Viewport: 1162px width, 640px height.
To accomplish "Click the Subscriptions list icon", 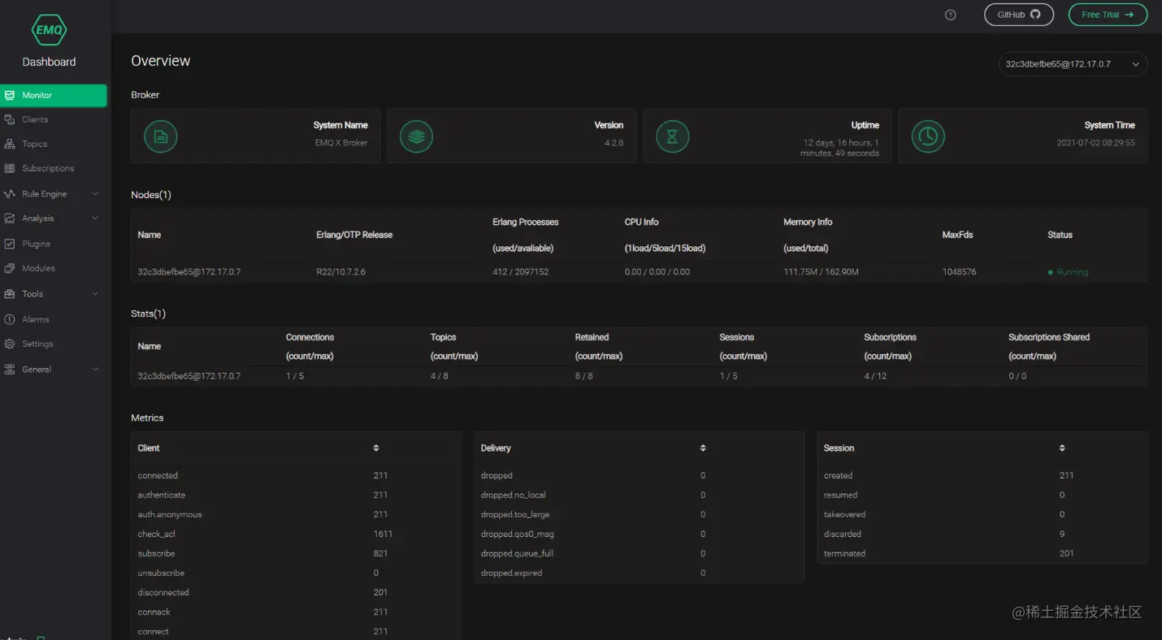I will pyautogui.click(x=10, y=168).
